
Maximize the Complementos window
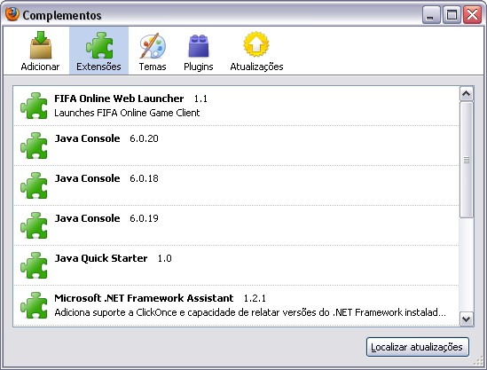452,14
